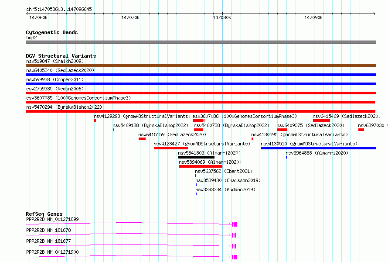
Task: Open nsv4128427 gnomAD variant label
Action: [x=202, y=144]
